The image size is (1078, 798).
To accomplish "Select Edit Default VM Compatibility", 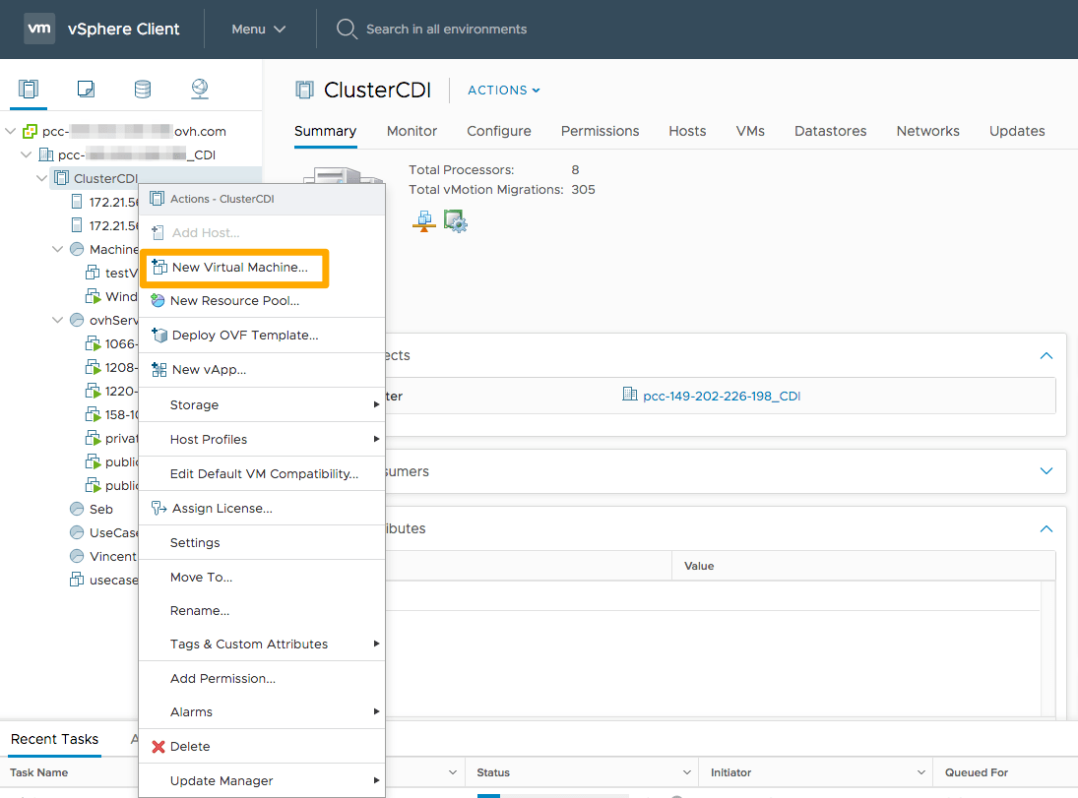I will [x=262, y=473].
